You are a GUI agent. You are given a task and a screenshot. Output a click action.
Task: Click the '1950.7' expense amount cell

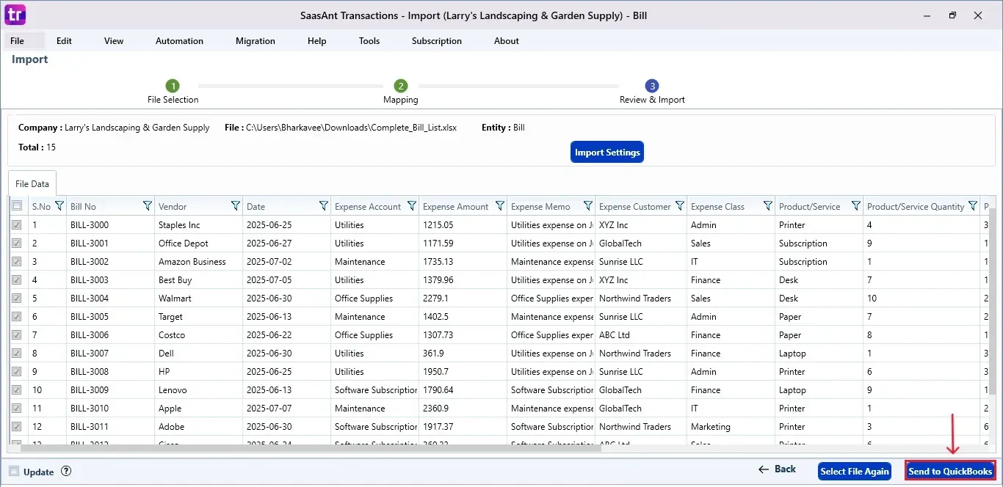point(463,372)
